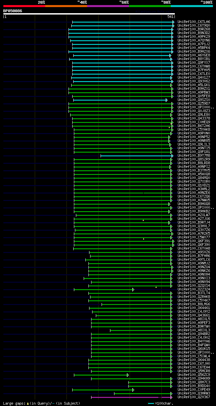Select the UniRef100_Q8S2R9 label
Viewport: 216px width, 406px height.
point(194,159)
